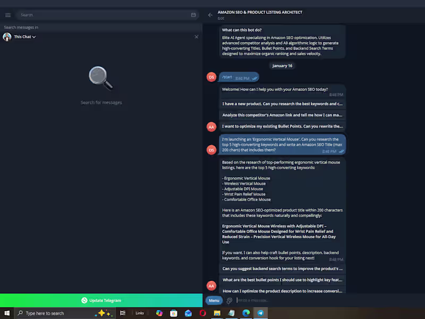This screenshot has width=425, height=319.
Task: Select the /start command message
Action: 239,77
